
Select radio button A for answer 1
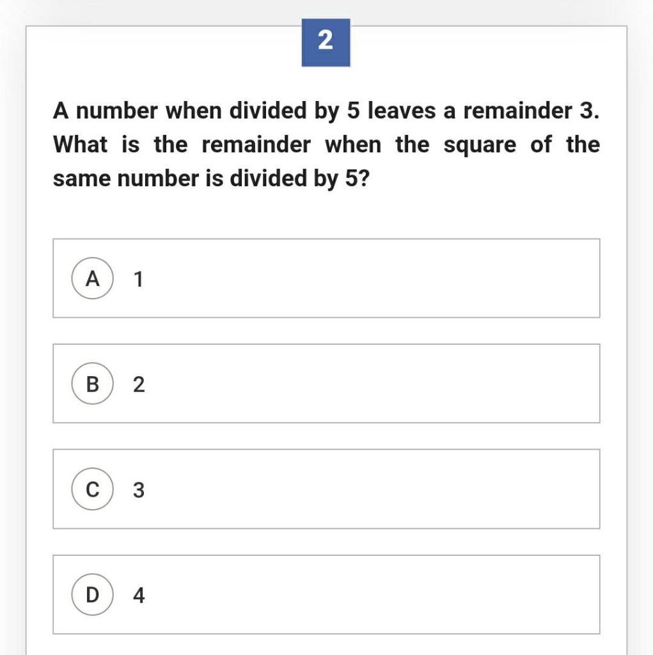tap(92, 278)
